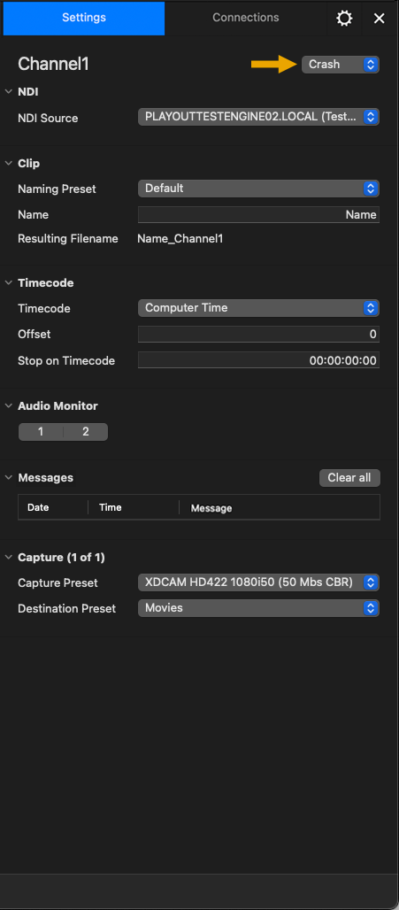Click the Stop on Timecode field
This screenshot has width=399, height=910.
click(258, 359)
